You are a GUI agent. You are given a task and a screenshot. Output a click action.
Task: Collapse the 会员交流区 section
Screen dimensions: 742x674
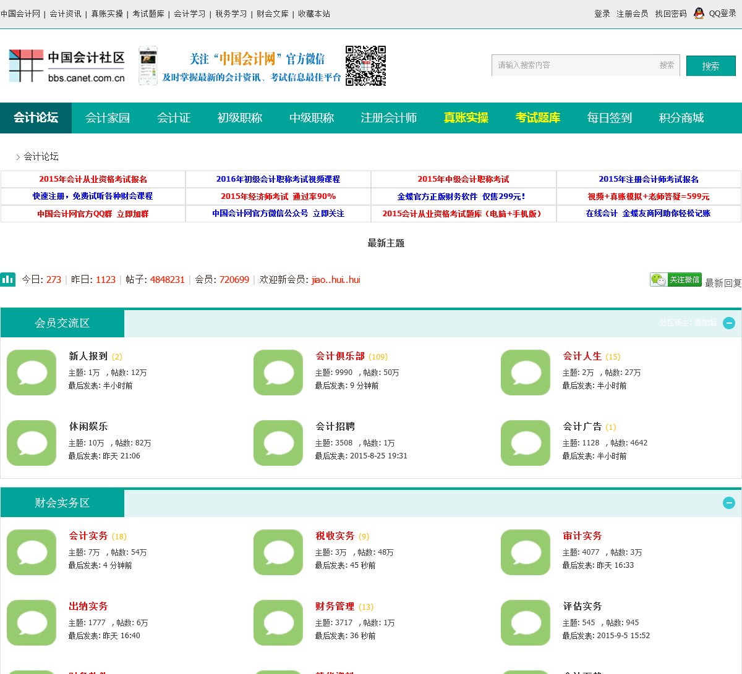[x=729, y=323]
